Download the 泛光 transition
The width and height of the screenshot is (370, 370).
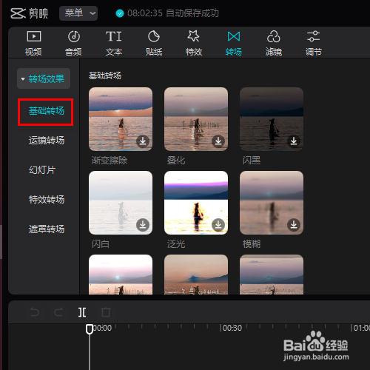(218, 225)
